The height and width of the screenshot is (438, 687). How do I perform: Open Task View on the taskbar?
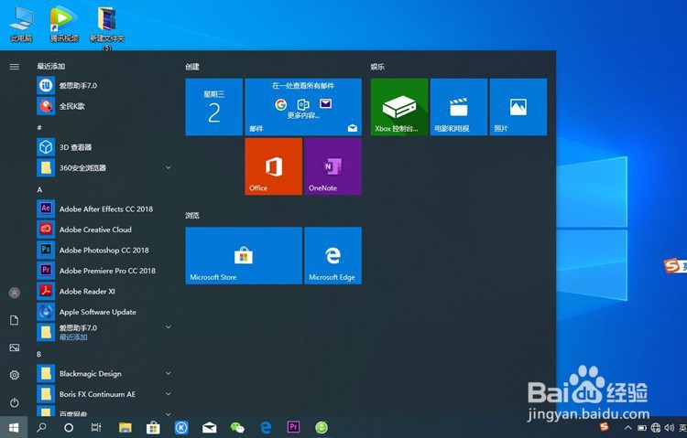96,428
